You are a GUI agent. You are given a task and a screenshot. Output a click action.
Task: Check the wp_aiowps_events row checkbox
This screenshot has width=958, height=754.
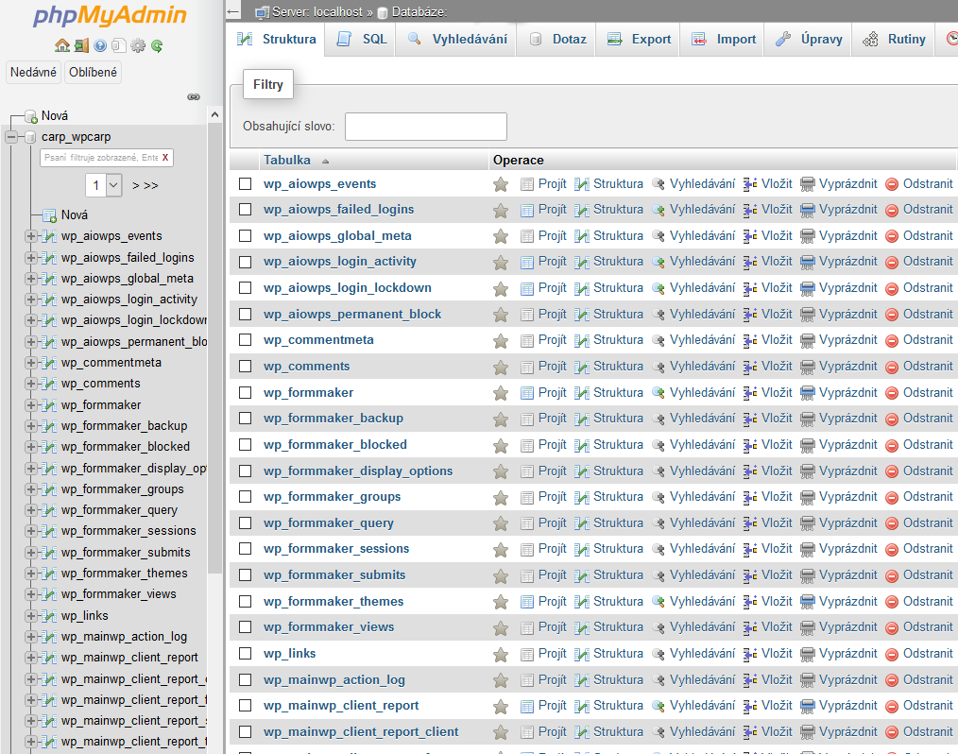click(x=245, y=184)
